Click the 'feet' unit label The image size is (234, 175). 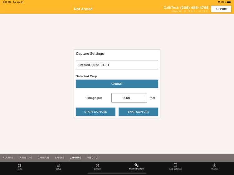(152, 98)
